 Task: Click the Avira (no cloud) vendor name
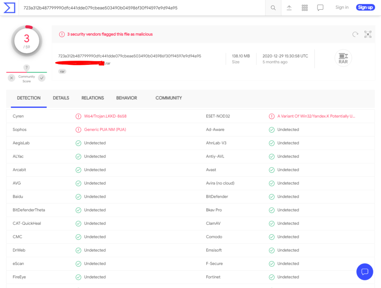click(x=220, y=183)
